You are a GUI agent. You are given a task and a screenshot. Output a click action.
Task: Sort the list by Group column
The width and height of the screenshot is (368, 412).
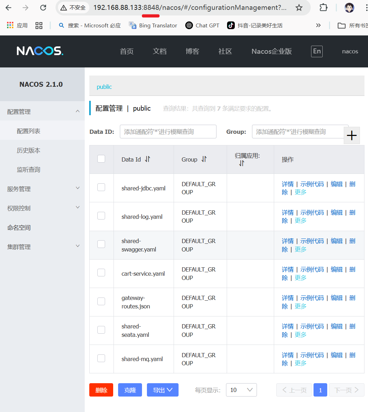click(x=204, y=159)
